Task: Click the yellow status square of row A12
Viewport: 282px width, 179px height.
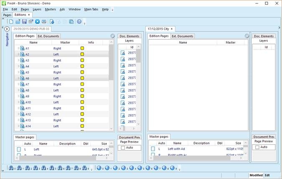Action: click(x=82, y=114)
